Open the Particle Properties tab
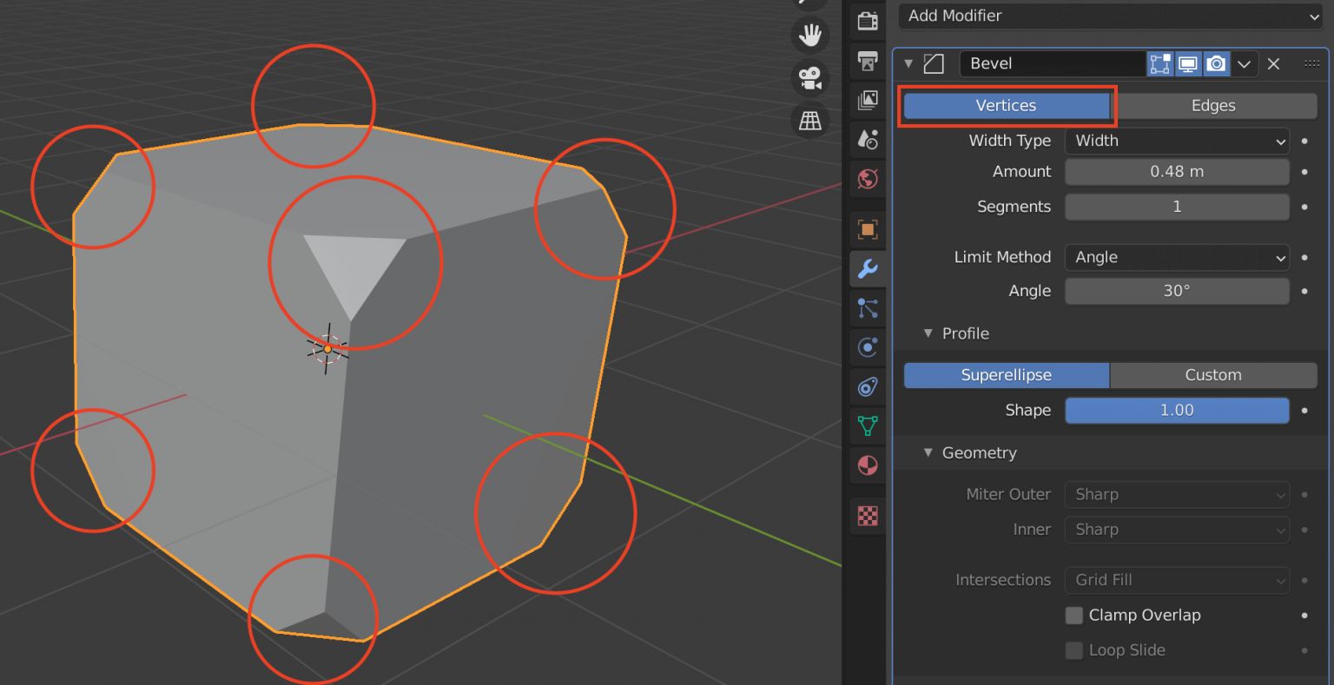1334x685 pixels. pyautogui.click(x=868, y=308)
